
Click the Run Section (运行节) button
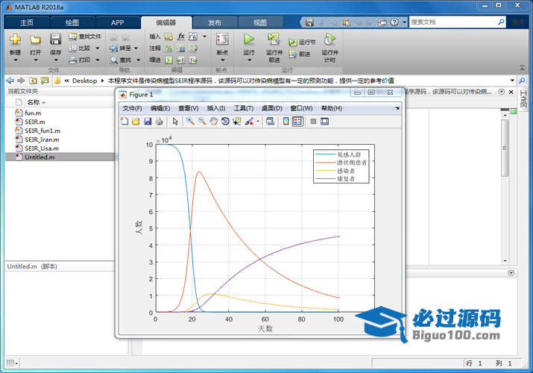(x=302, y=43)
